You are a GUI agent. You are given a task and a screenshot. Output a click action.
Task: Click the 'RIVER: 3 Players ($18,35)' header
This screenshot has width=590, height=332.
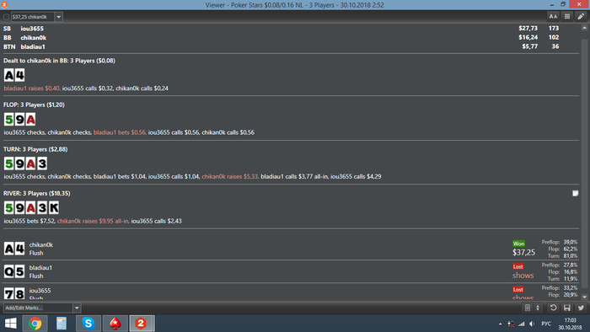click(x=37, y=193)
